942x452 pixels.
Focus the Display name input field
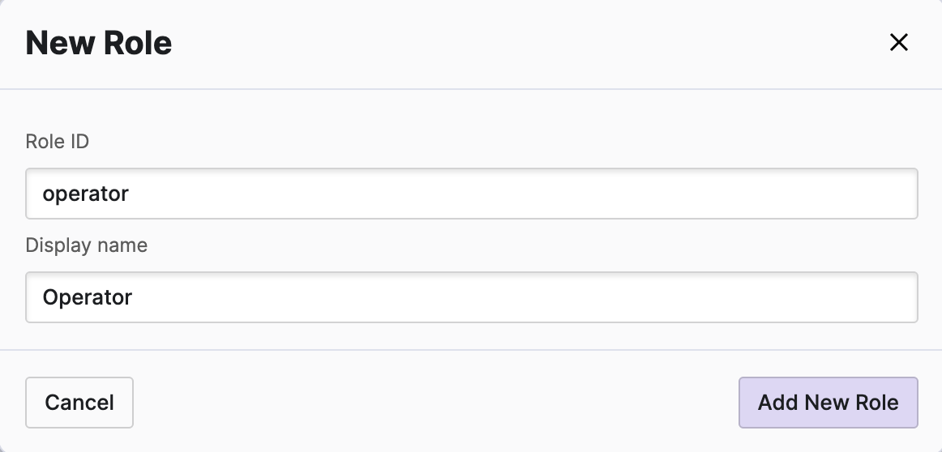pyautogui.click(x=471, y=297)
